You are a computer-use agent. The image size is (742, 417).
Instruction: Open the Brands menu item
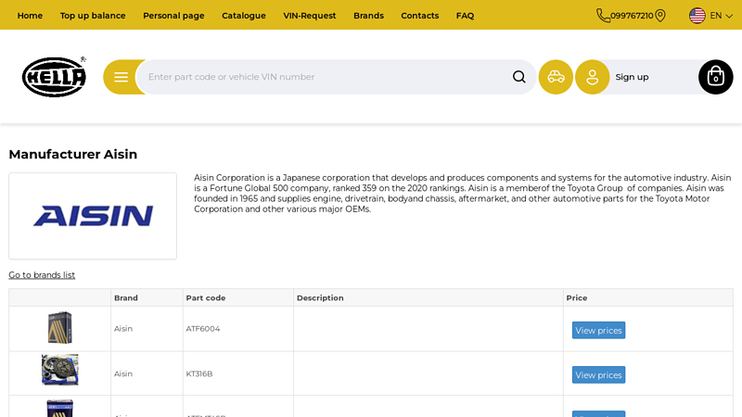click(x=368, y=16)
